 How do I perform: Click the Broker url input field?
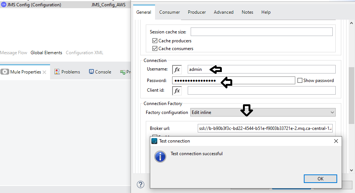(265, 128)
